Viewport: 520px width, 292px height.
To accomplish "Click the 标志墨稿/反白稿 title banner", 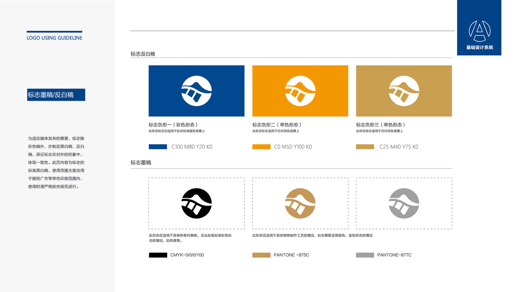I will click(56, 95).
